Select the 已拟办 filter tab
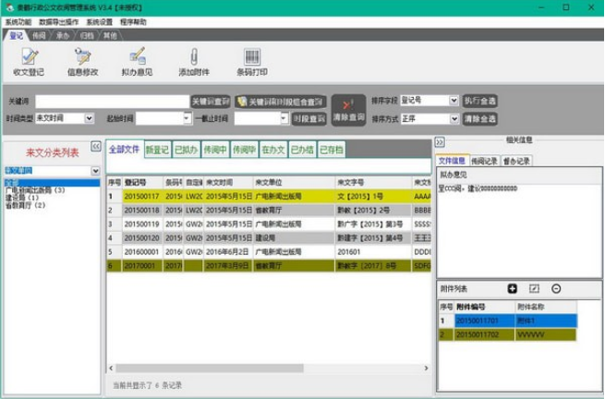Viewport: 605px width, 399px height. (186, 150)
